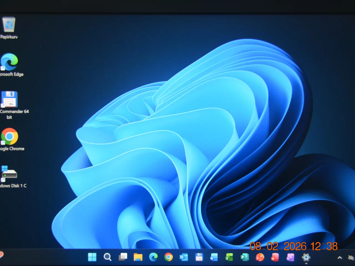Launch Google Chrome from the taskbar

tap(168, 257)
